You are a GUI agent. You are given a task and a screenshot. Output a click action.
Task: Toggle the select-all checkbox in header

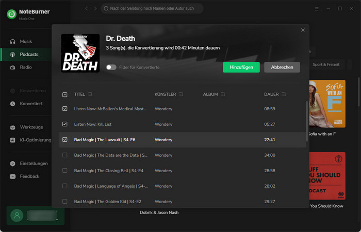[65, 94]
